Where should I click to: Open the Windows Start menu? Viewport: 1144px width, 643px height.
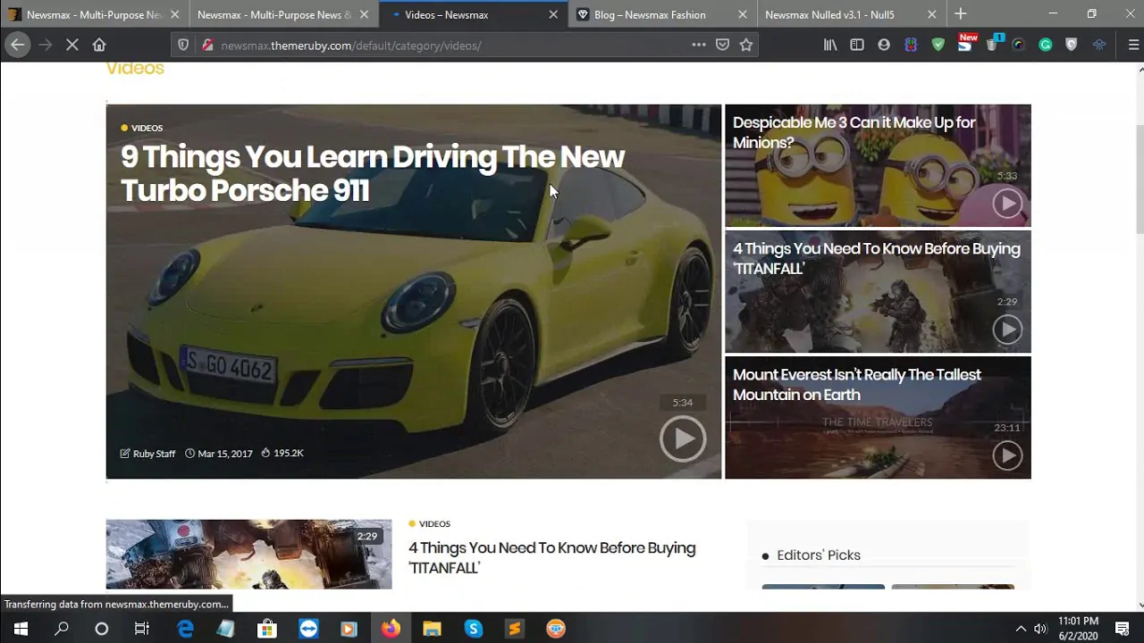pyautogui.click(x=21, y=629)
